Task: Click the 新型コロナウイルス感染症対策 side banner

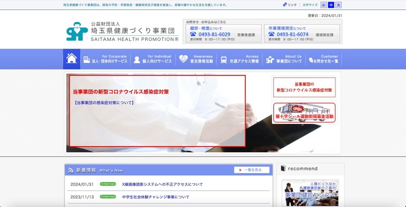Action: [303, 87]
